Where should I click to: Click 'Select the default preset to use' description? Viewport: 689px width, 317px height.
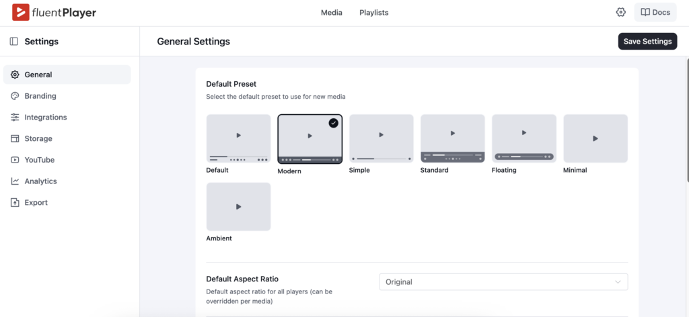[275, 97]
